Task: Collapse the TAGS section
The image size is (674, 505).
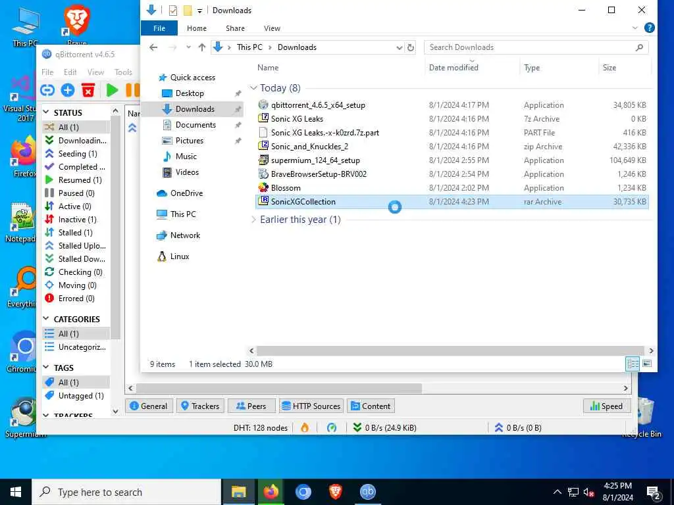Action: coord(46,368)
